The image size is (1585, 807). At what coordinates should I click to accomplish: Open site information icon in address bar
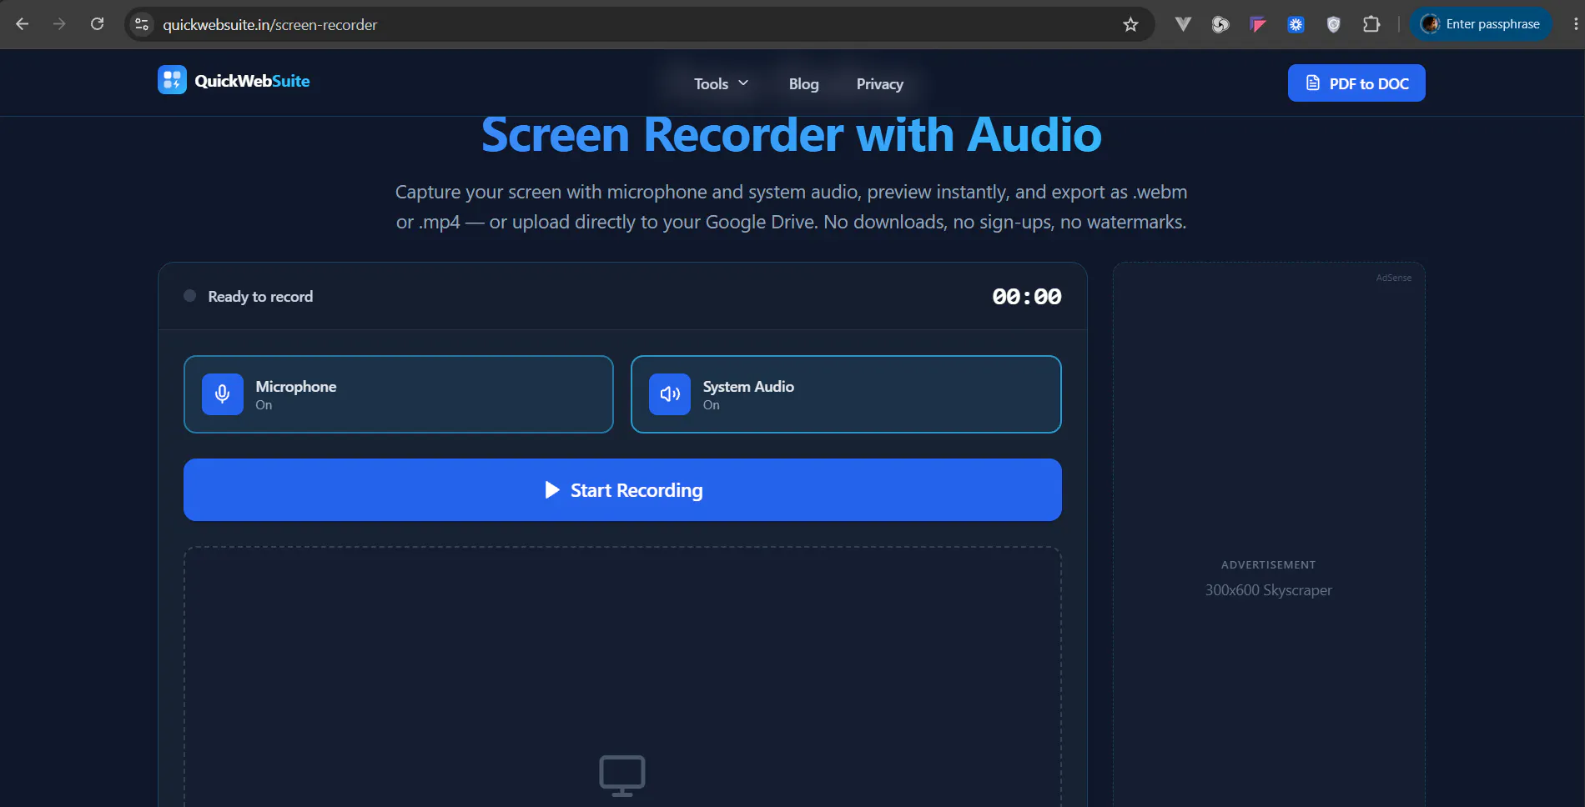(142, 24)
